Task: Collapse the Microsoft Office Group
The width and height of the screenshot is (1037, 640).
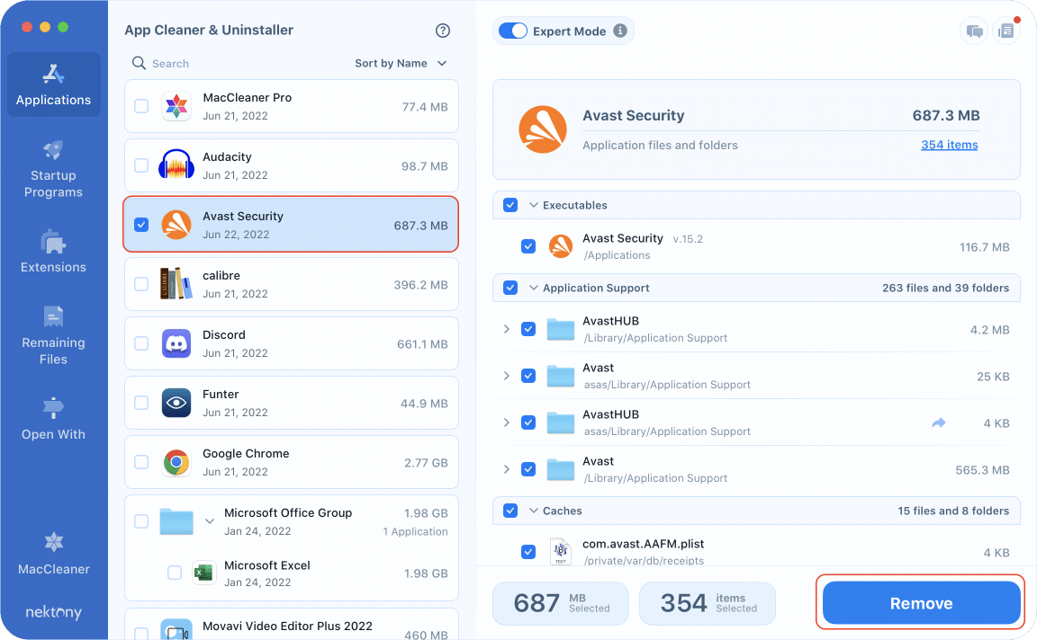Action: [x=210, y=521]
